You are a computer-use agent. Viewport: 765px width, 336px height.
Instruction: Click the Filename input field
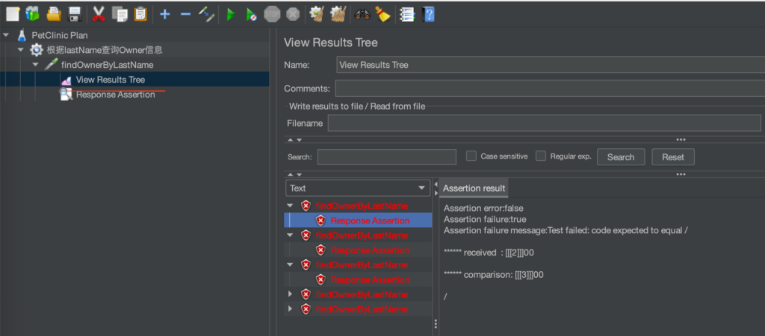point(545,123)
